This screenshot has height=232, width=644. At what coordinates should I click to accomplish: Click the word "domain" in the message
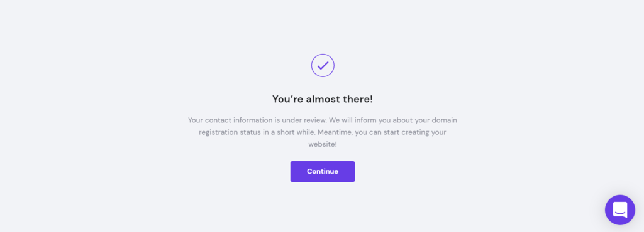point(445,120)
